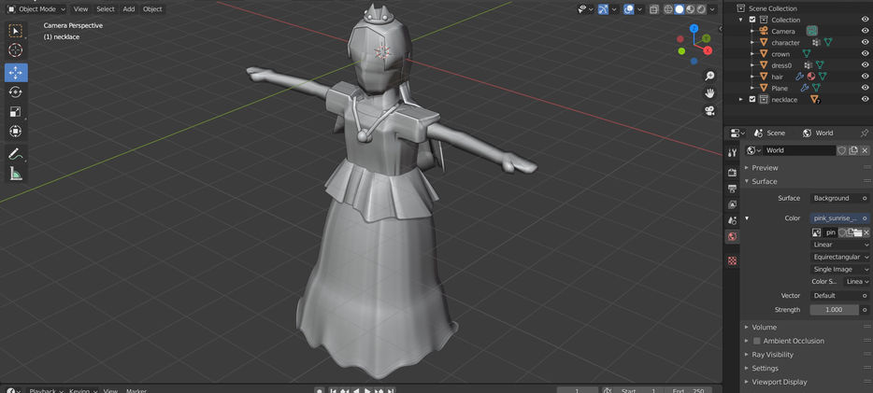
Task: Click the pin icon in properties header
Action: point(864,133)
